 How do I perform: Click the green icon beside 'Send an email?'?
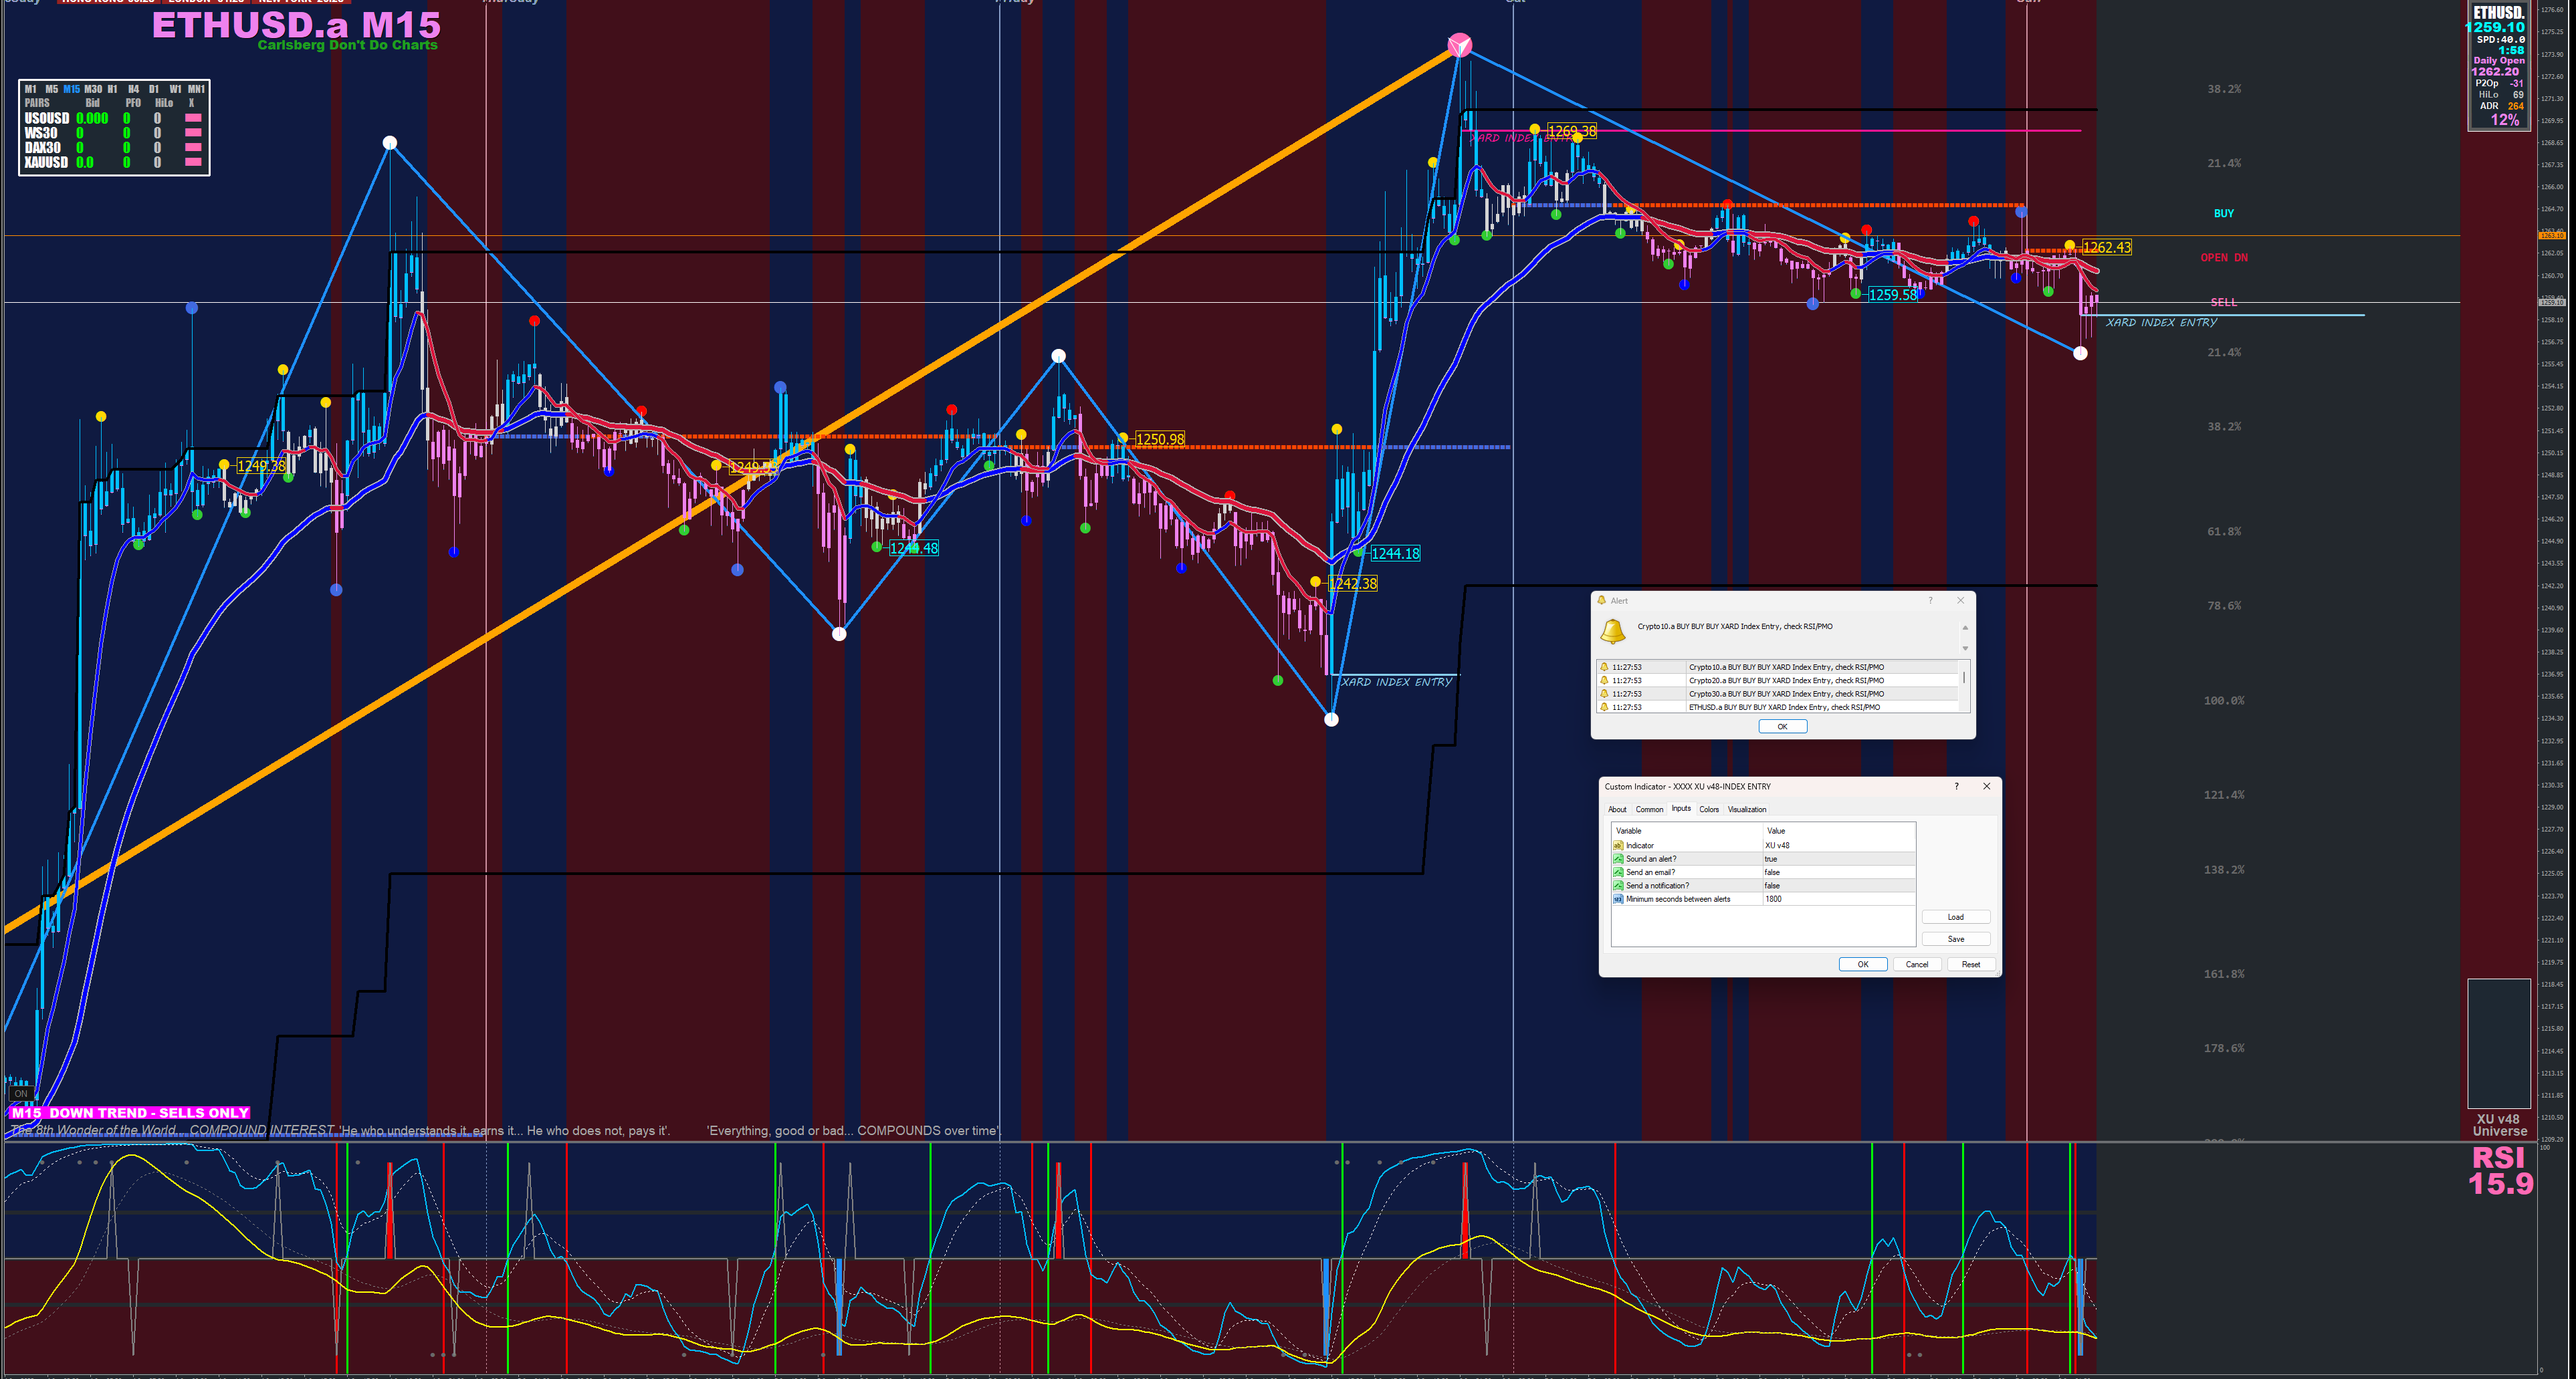coord(1618,872)
